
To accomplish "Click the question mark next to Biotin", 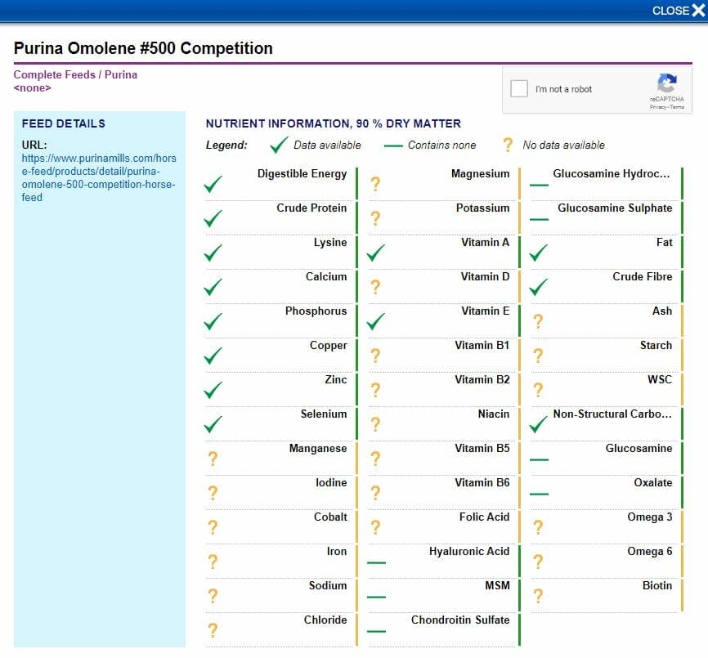I will (x=538, y=595).
